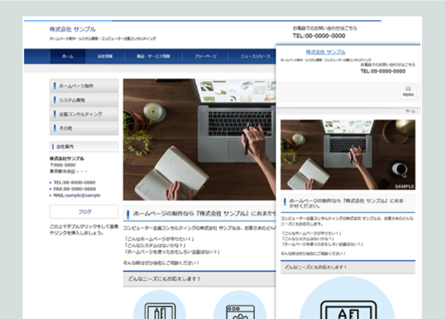Click the どんなニーズにもお応えします！ heading in mobile view
Viewport: 445px width, 319px height.
348,267
